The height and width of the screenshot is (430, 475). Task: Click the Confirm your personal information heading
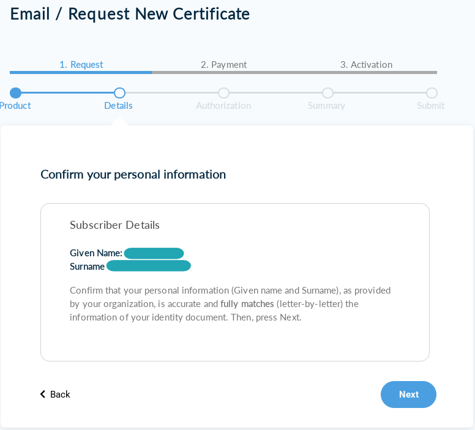133,174
